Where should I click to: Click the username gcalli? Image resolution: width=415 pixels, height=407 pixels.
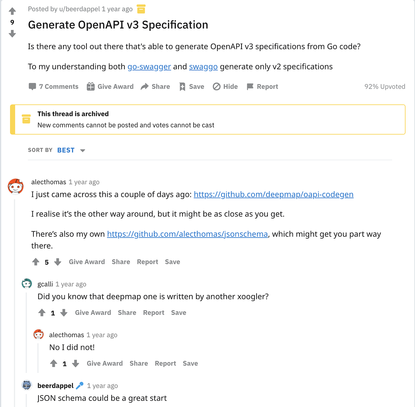(45, 284)
